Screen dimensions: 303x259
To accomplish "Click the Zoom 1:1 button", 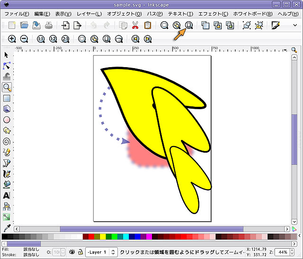I will (x=40, y=39).
